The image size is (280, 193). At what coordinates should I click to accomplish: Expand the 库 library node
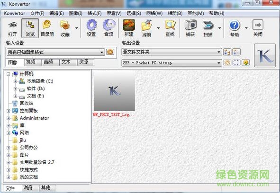(x=8, y=125)
